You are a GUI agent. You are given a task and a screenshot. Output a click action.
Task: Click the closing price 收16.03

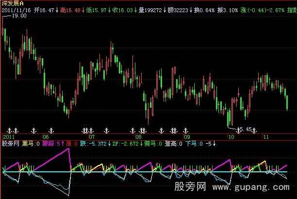click(x=123, y=10)
